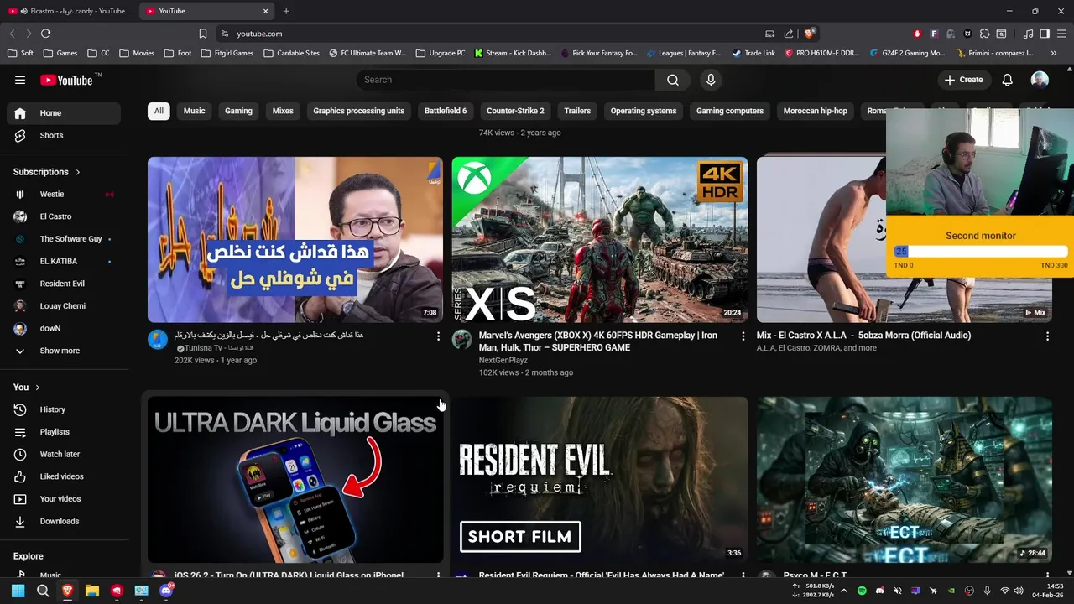This screenshot has height=604, width=1074.
Task: Select the Operating systems filter chip
Action: 644,111
